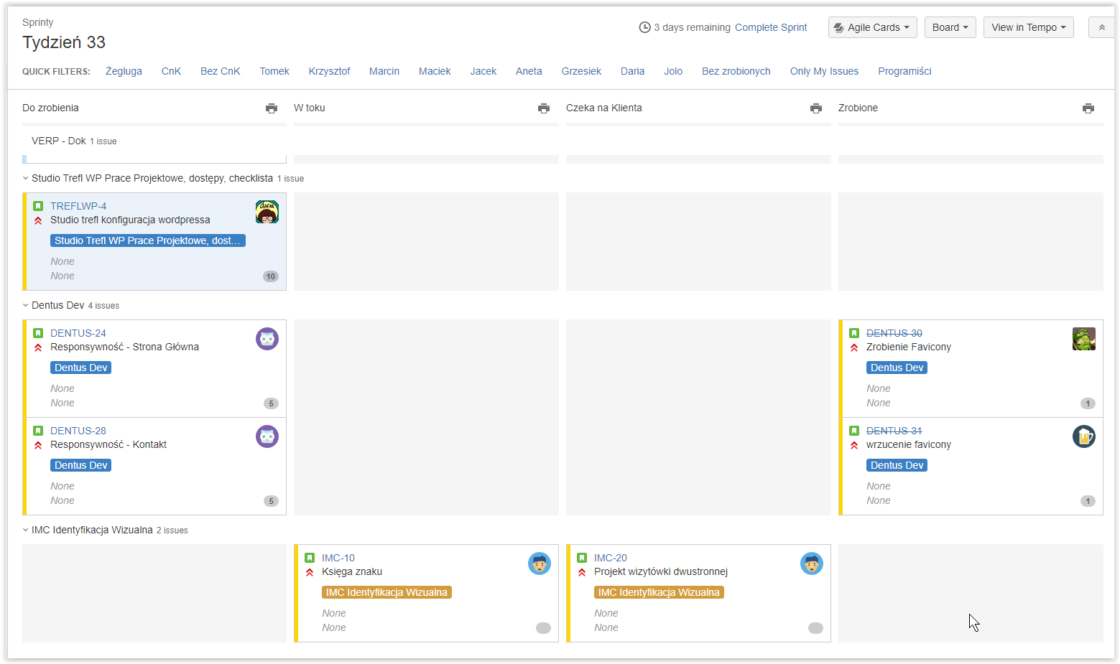Image resolution: width=1120 pixels, height=664 pixels.
Task: Toggle the Only My Issues quick filter
Action: [824, 71]
